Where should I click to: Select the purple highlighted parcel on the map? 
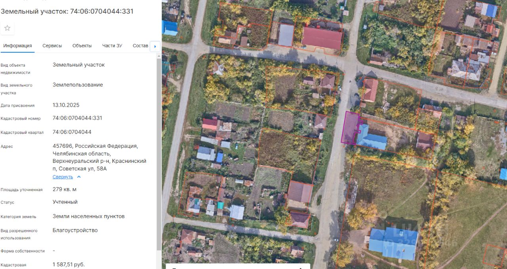click(350, 128)
